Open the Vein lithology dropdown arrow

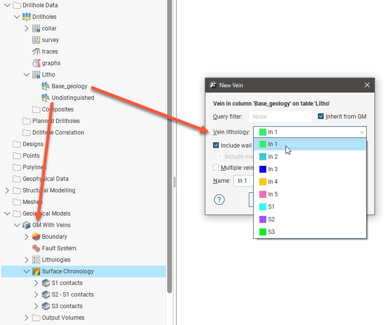point(361,132)
